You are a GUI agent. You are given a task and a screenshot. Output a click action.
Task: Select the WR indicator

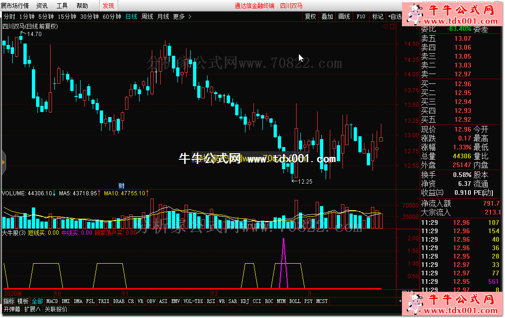click(222, 301)
